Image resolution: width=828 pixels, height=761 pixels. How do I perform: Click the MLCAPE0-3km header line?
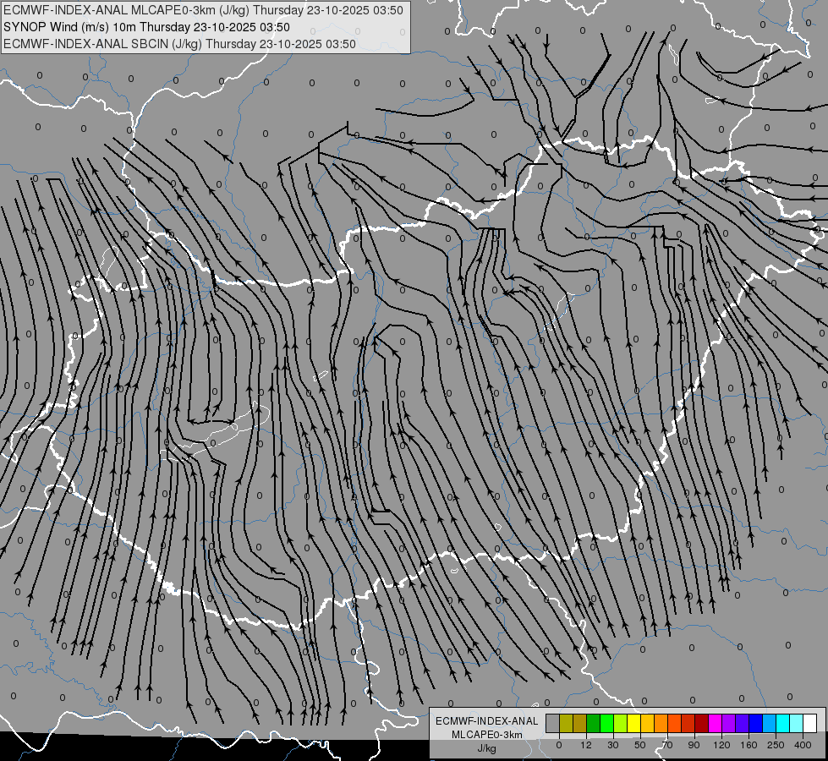pyautogui.click(x=203, y=10)
